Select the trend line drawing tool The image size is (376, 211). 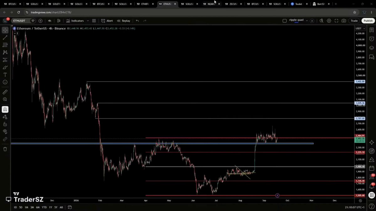(5, 38)
